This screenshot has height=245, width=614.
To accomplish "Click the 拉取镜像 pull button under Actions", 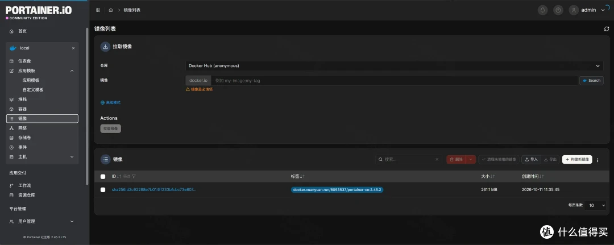I will click(x=111, y=129).
